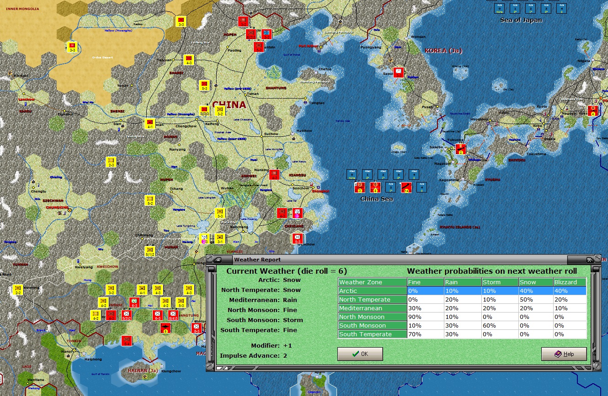Click the China Sea Allied 4 box

(x=414, y=174)
